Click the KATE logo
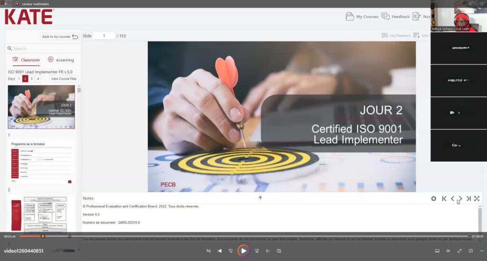The width and height of the screenshot is (487, 261). (x=29, y=17)
